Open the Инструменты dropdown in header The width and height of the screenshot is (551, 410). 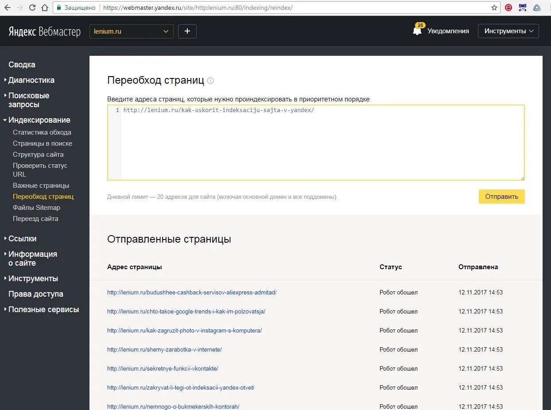(x=508, y=31)
